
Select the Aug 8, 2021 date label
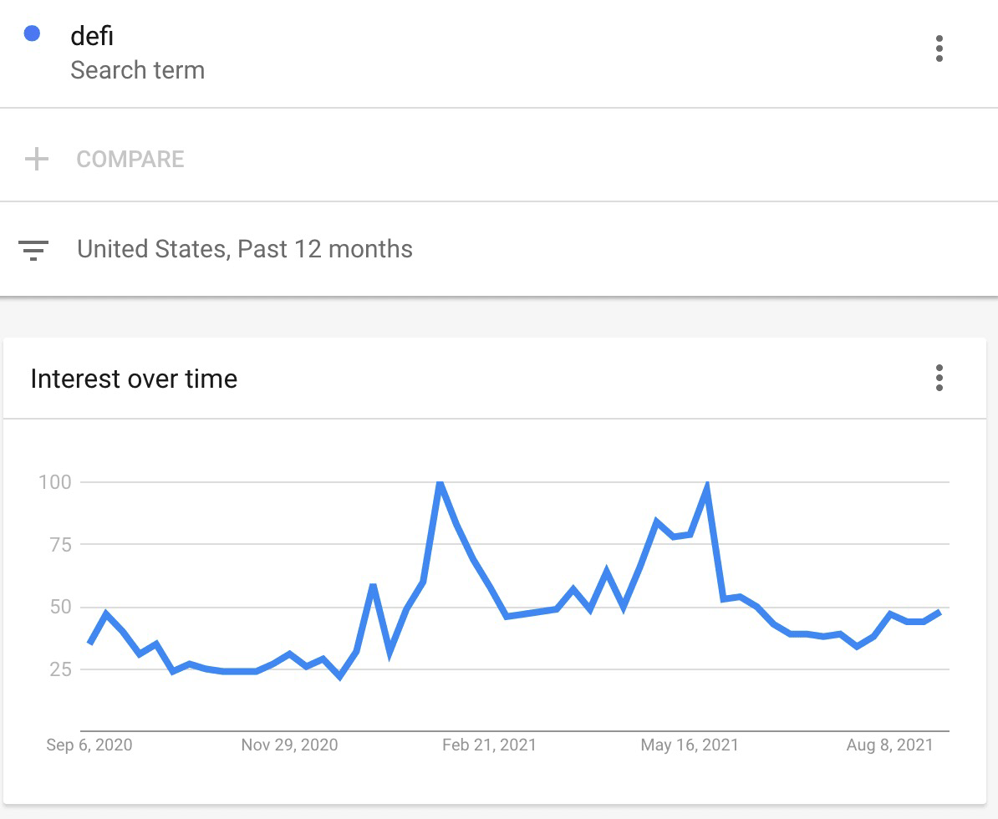coord(889,745)
